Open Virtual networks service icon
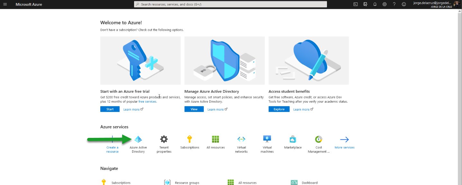The image size is (462, 185). tap(241, 139)
